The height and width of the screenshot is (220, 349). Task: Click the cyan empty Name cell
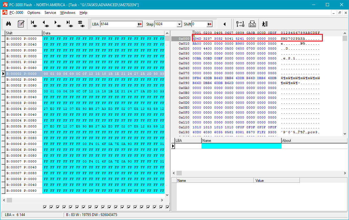[x=241, y=146]
